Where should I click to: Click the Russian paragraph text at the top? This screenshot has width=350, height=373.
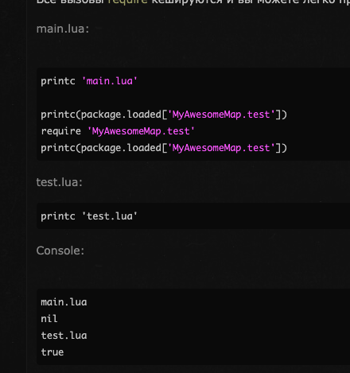point(193,2)
